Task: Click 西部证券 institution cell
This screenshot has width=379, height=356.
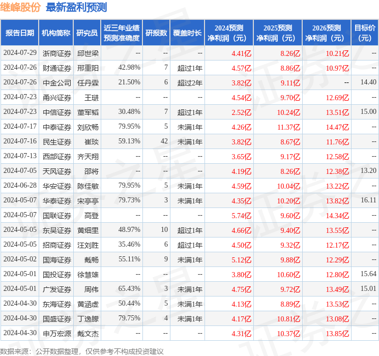Action: click(x=57, y=156)
